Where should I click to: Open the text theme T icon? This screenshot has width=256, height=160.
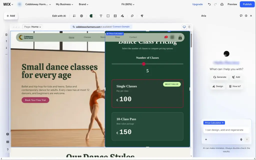pos(101,16)
